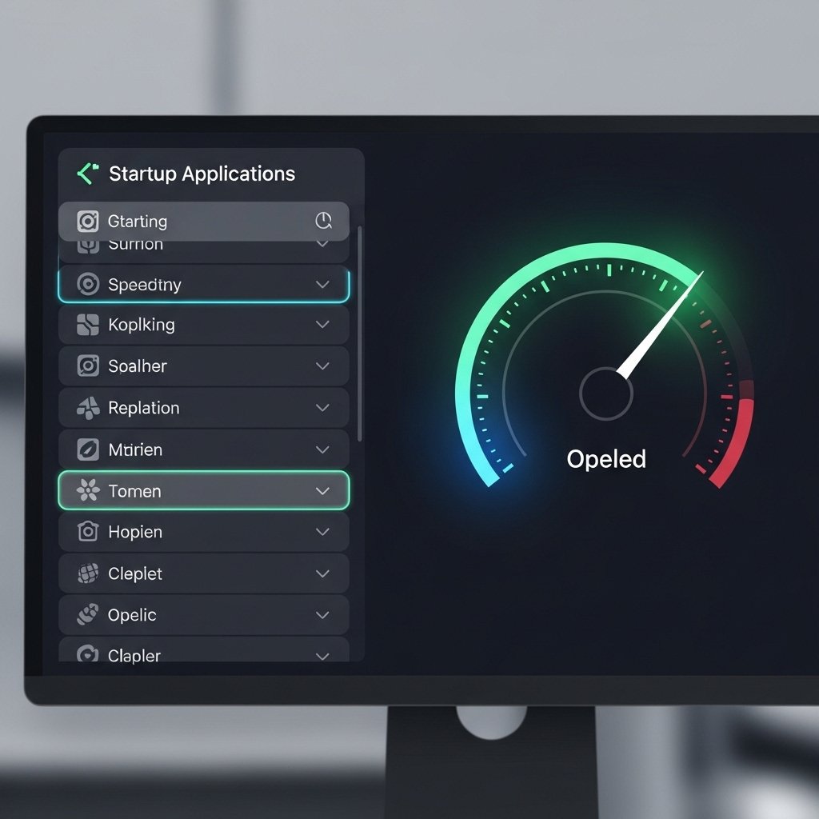Image resolution: width=819 pixels, height=819 pixels.
Task: Click the clock icon on Gtarting row
Action: [x=323, y=221]
